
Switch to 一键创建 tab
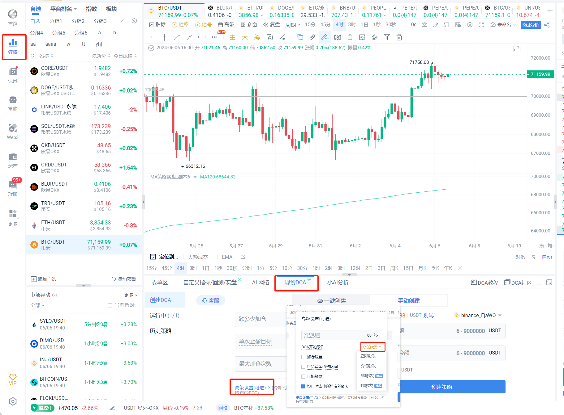[x=331, y=301]
